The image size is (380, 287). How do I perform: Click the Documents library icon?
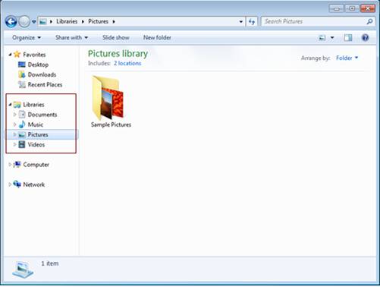[x=22, y=115]
